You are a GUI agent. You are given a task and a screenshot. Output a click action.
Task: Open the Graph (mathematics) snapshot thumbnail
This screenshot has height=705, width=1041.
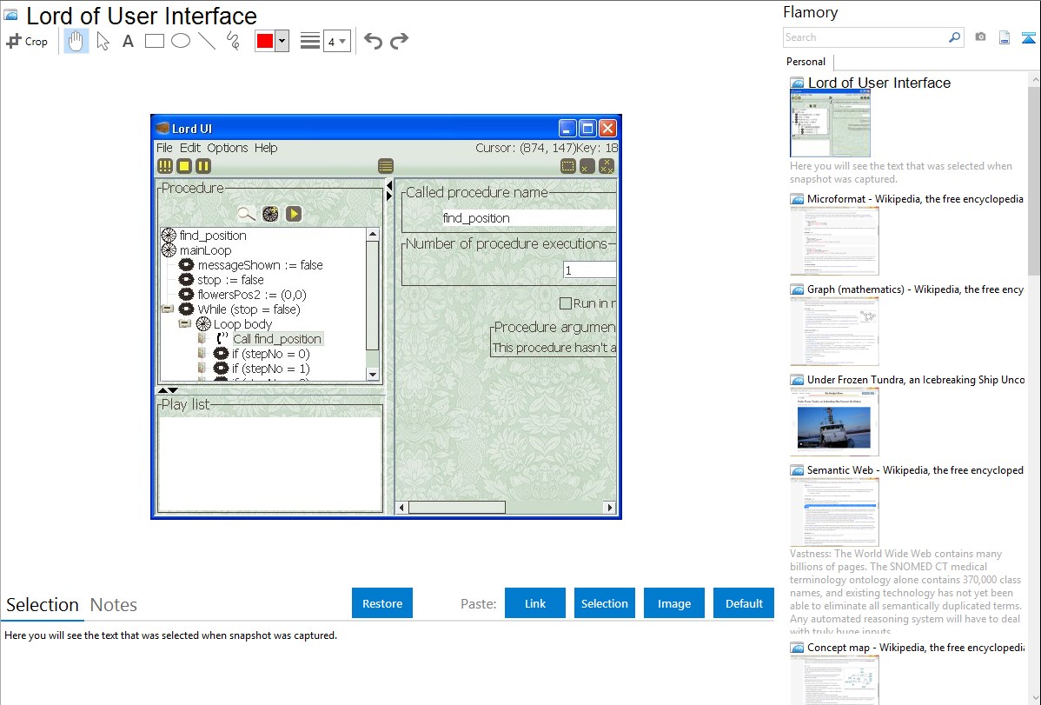pos(834,331)
